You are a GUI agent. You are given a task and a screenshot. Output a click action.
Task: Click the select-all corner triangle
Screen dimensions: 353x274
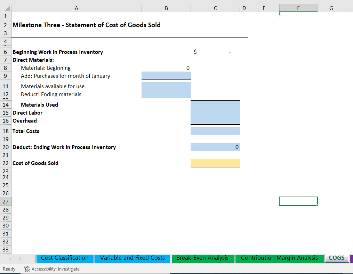tap(7, 9)
